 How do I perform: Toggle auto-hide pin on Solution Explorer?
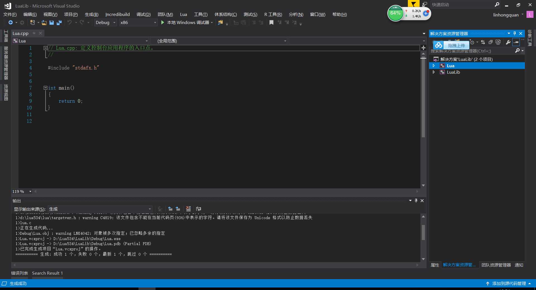515,33
